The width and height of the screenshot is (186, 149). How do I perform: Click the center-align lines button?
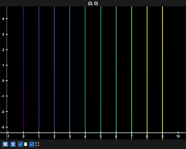point(13,144)
